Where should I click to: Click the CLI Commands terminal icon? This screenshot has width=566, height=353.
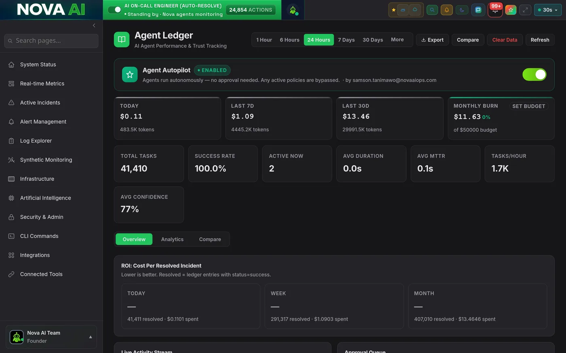[11, 236]
